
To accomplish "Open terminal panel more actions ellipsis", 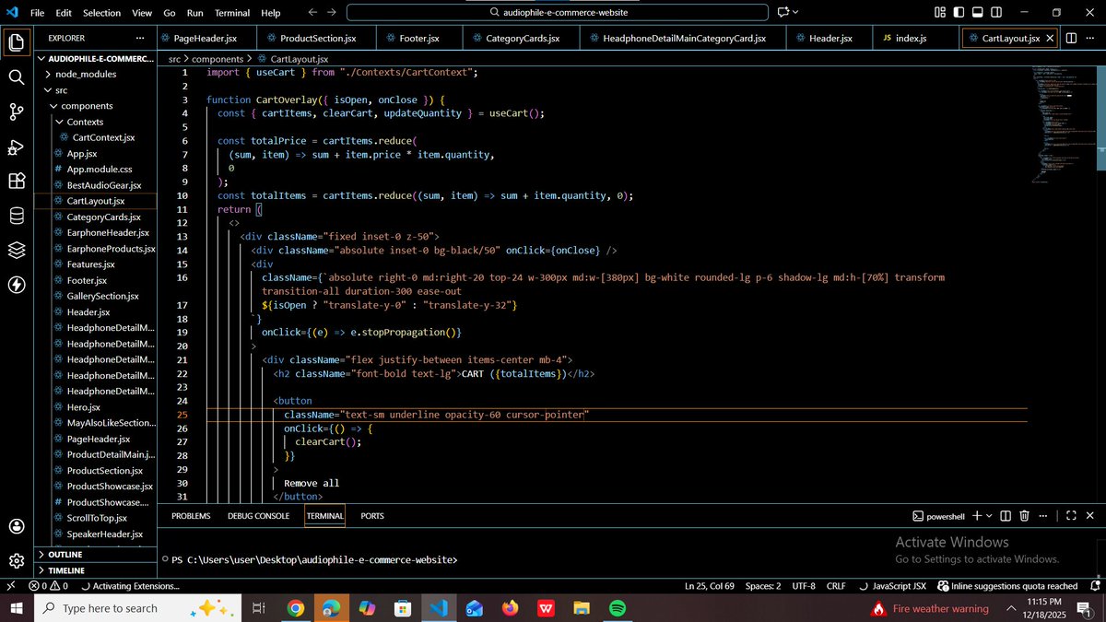I will click(1045, 516).
